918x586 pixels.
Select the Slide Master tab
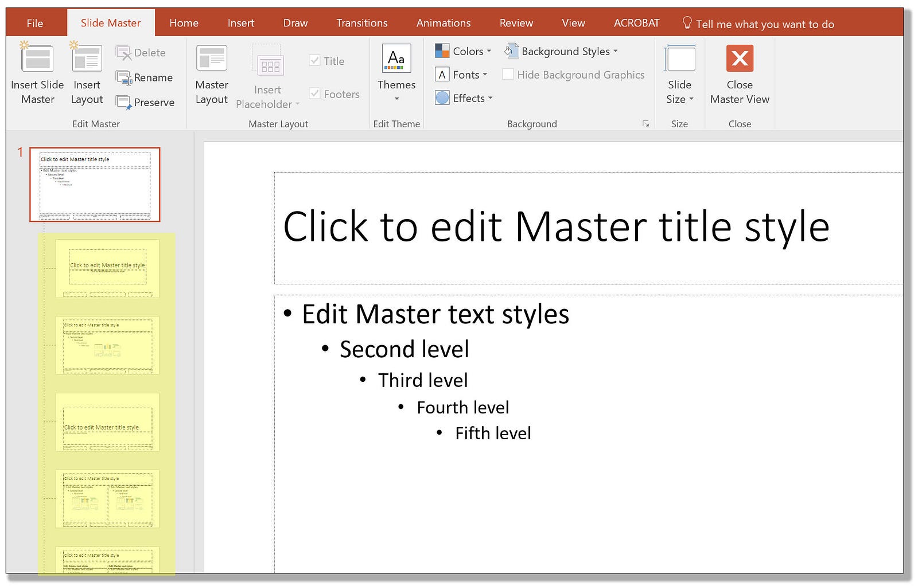pos(111,23)
